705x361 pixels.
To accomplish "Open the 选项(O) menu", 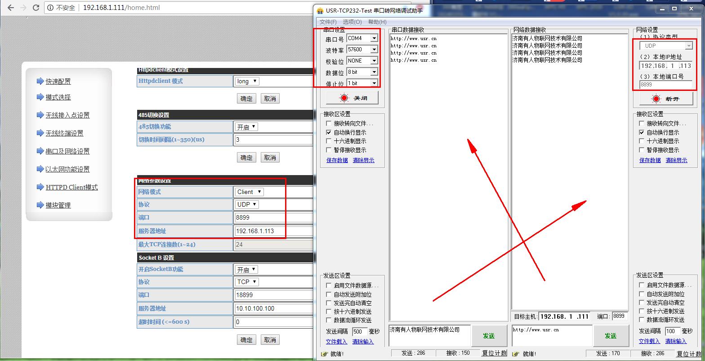I will point(352,22).
